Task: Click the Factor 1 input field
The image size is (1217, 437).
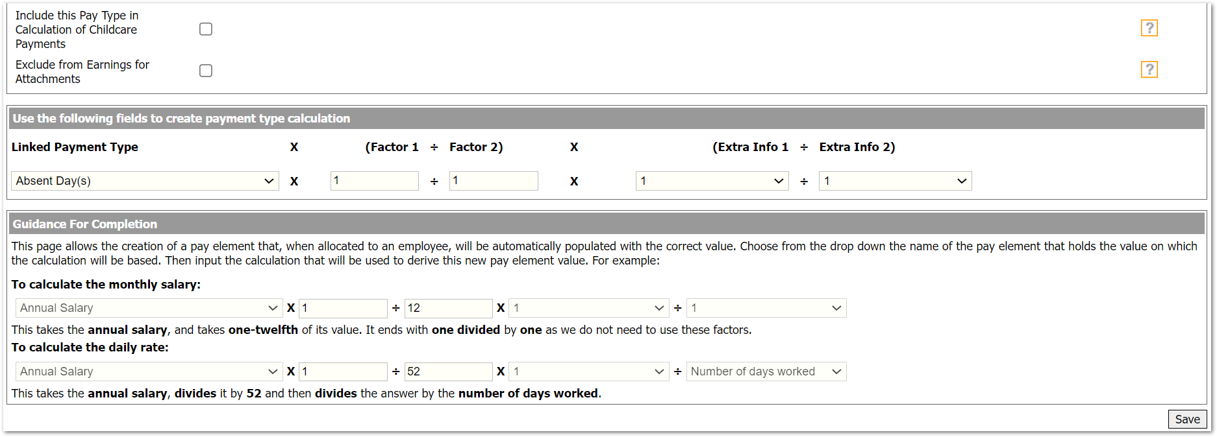Action: point(375,181)
